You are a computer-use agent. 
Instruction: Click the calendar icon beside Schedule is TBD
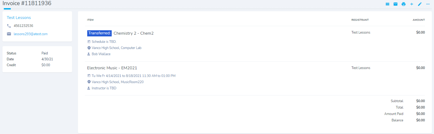coord(89,42)
